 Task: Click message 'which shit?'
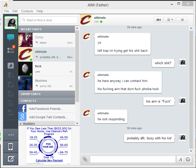pos(163,63)
